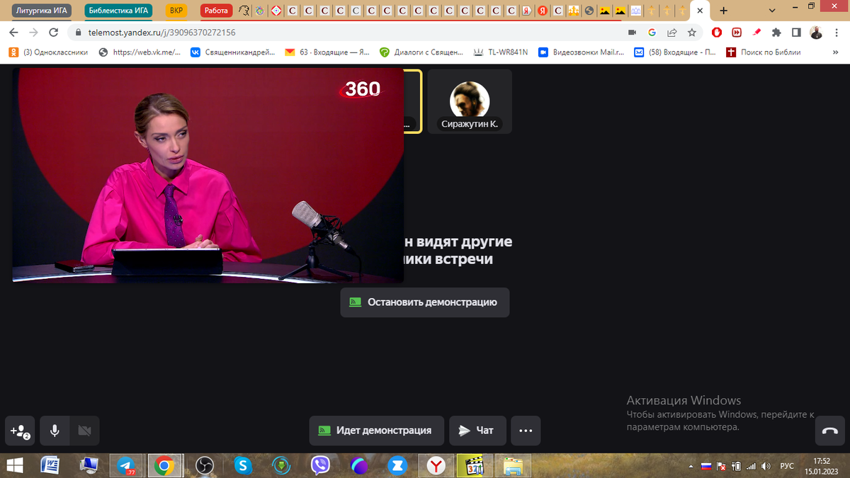Click the telemost.yandex.ru address bar

(x=163, y=33)
